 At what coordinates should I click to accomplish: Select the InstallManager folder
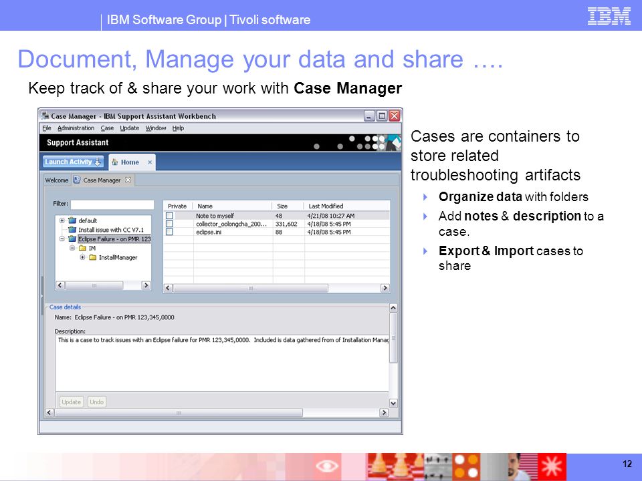(x=118, y=257)
